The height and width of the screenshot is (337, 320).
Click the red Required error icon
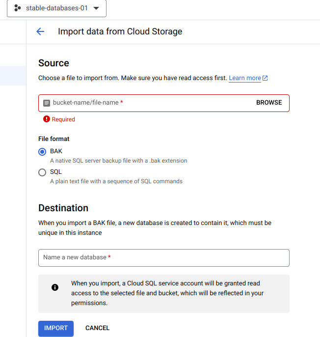(47, 119)
